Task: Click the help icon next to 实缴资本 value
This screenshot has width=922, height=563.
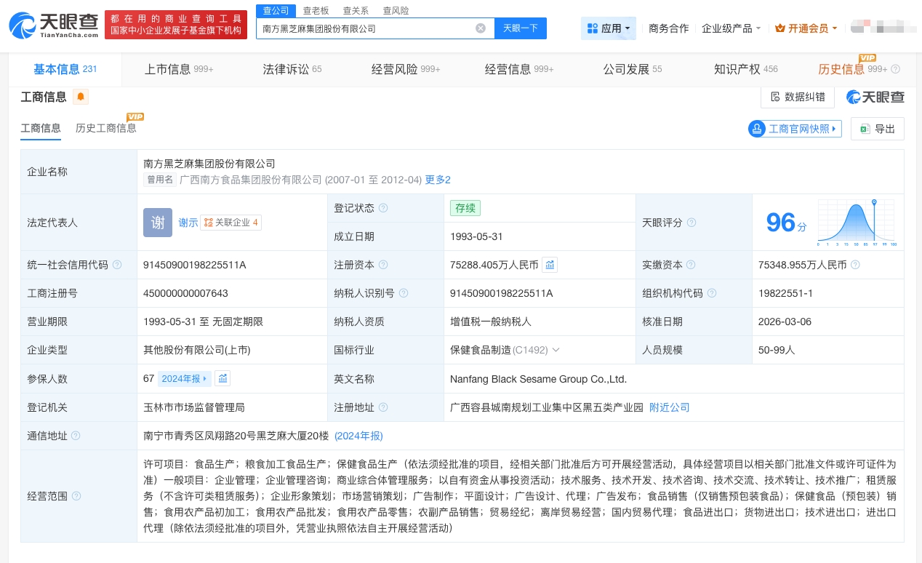Action: [x=855, y=265]
